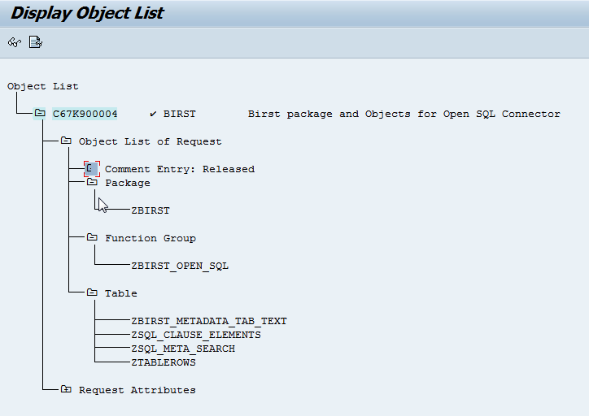Click the Table folder icon
Image resolution: width=589 pixels, height=416 pixels.
tap(92, 293)
